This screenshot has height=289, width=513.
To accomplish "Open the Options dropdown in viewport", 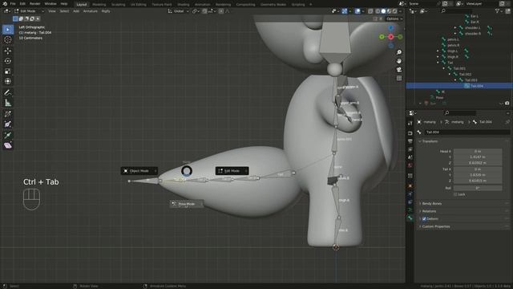I will click(394, 19).
